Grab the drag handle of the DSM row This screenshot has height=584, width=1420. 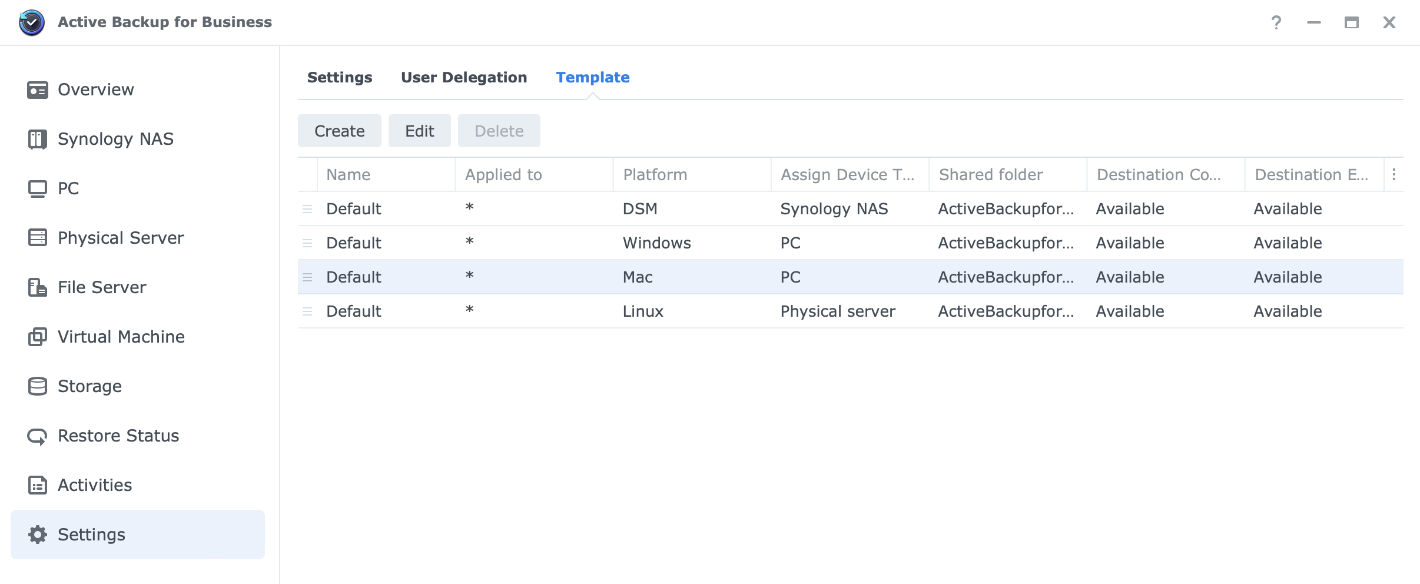pyautogui.click(x=307, y=209)
